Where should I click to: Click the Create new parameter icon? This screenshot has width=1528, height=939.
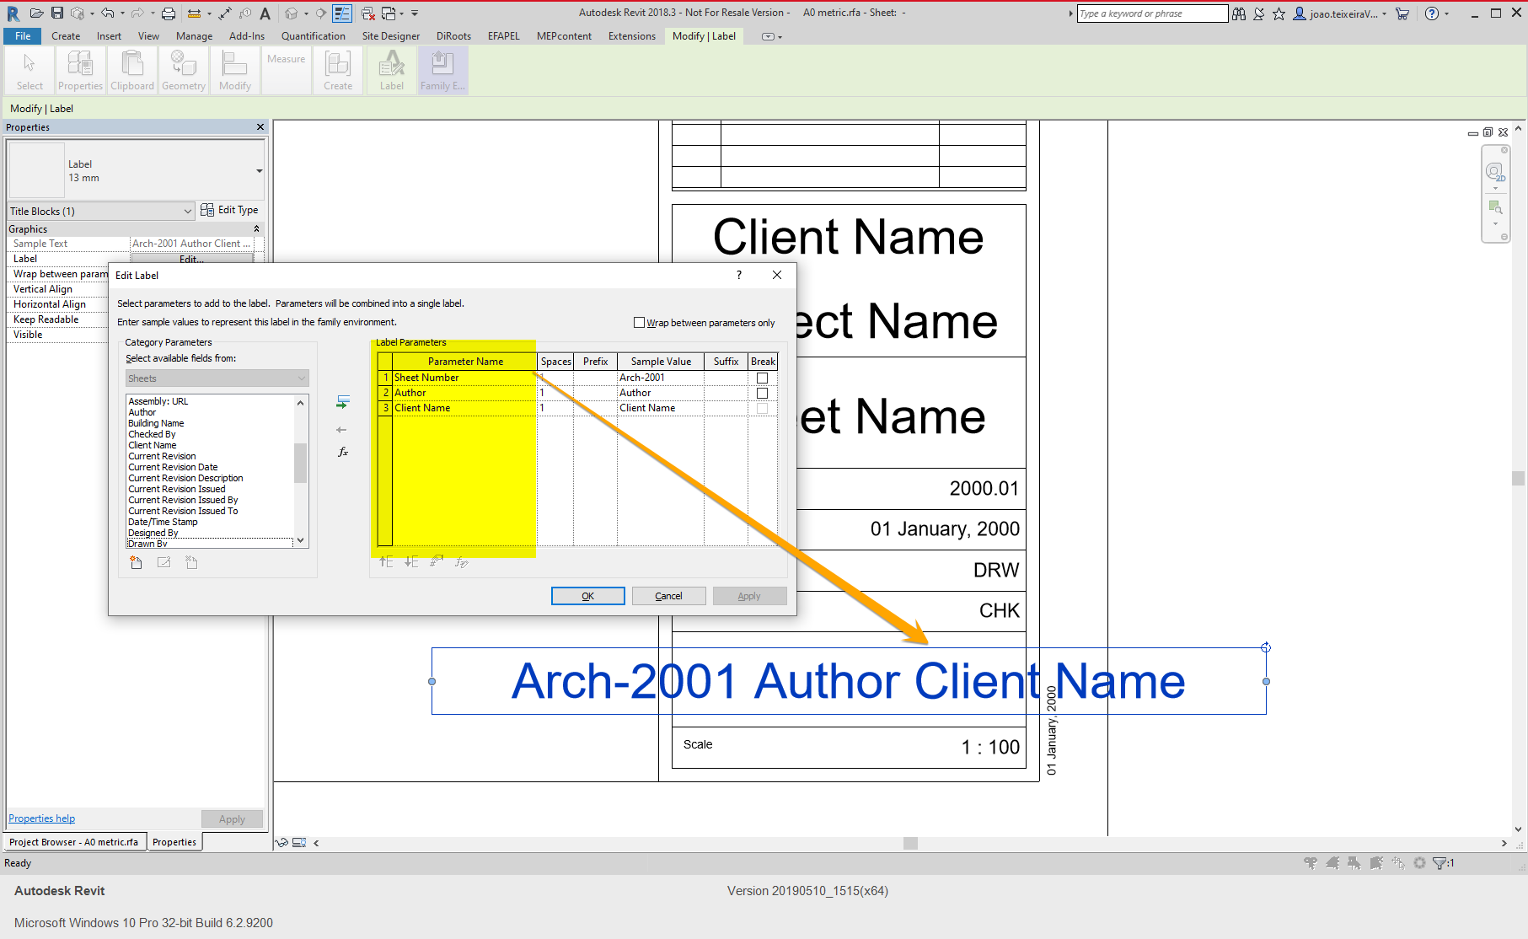136,562
